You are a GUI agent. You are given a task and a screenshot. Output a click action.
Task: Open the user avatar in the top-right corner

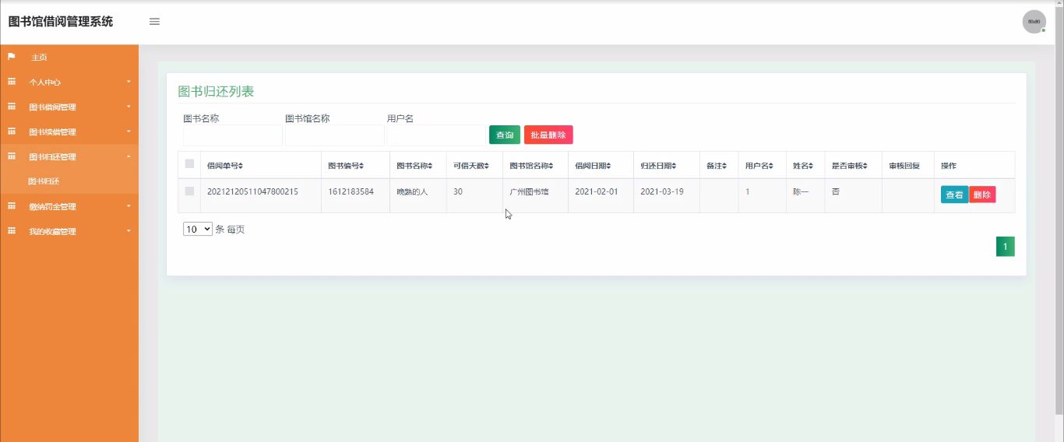(1034, 22)
